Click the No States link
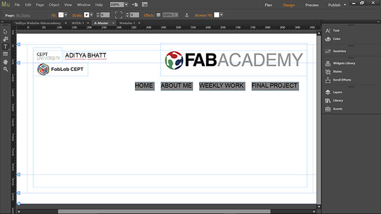 23,15
